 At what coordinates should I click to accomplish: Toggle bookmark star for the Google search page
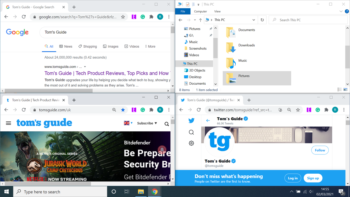tap(123, 17)
